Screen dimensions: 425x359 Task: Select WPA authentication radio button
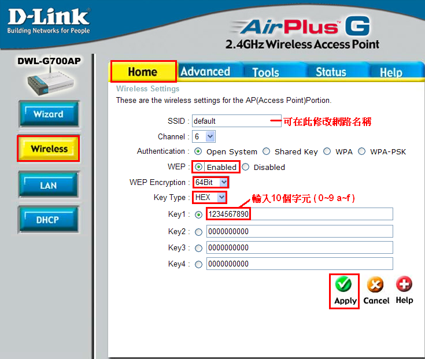[327, 151]
